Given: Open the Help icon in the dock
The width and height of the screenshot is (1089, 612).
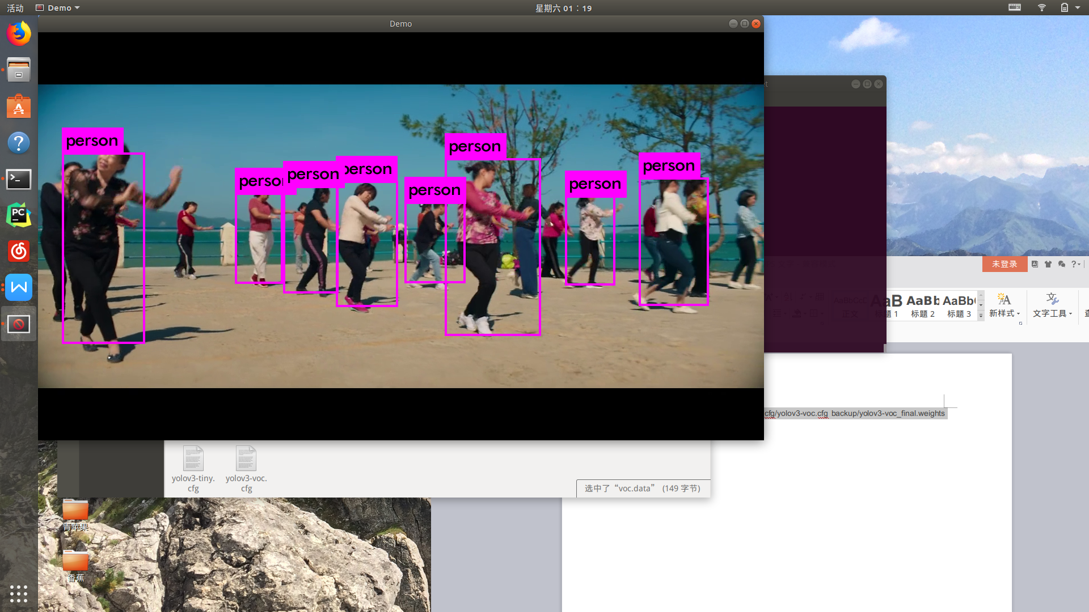Looking at the screenshot, I should [19, 143].
